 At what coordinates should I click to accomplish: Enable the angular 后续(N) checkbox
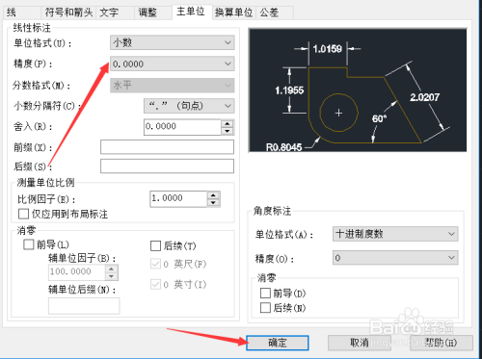[265, 308]
